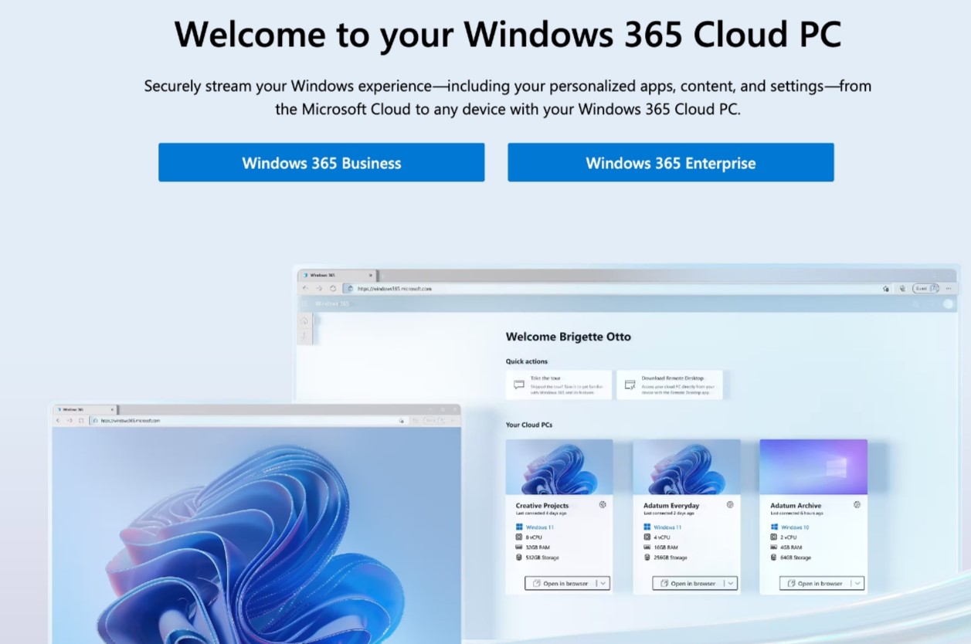Image resolution: width=971 pixels, height=644 pixels.
Task: Click the vCPU chip icon on Creative Projects
Action: click(x=519, y=537)
